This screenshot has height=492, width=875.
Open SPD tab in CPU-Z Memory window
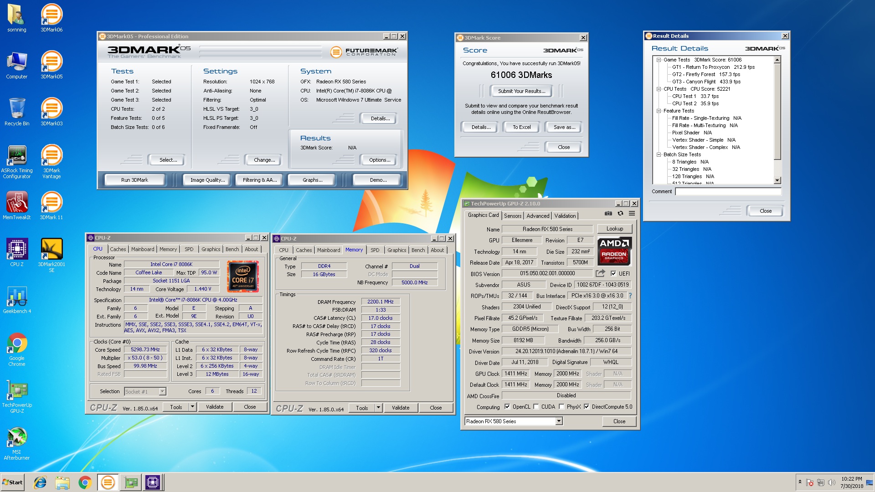pyautogui.click(x=375, y=250)
